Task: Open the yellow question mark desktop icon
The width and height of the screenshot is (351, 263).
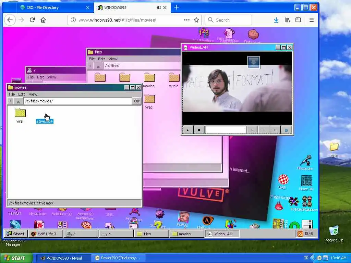Action: point(158,225)
